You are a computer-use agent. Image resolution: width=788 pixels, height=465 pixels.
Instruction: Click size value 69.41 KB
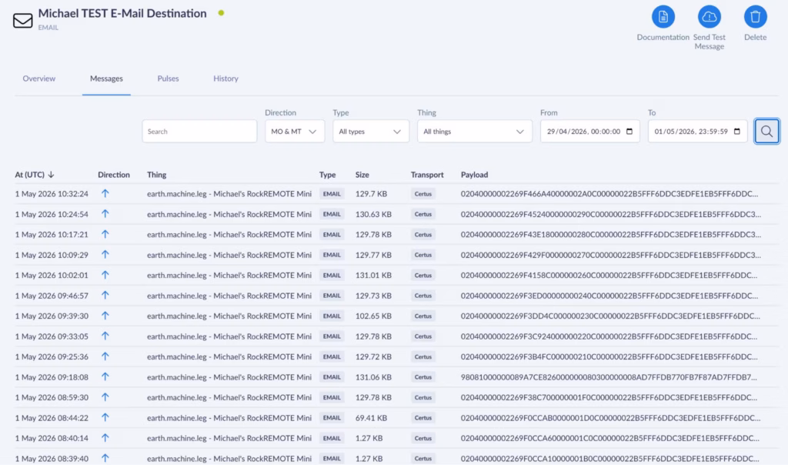(x=371, y=418)
